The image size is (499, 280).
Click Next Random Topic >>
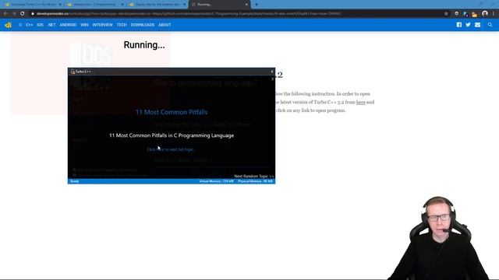click(254, 177)
